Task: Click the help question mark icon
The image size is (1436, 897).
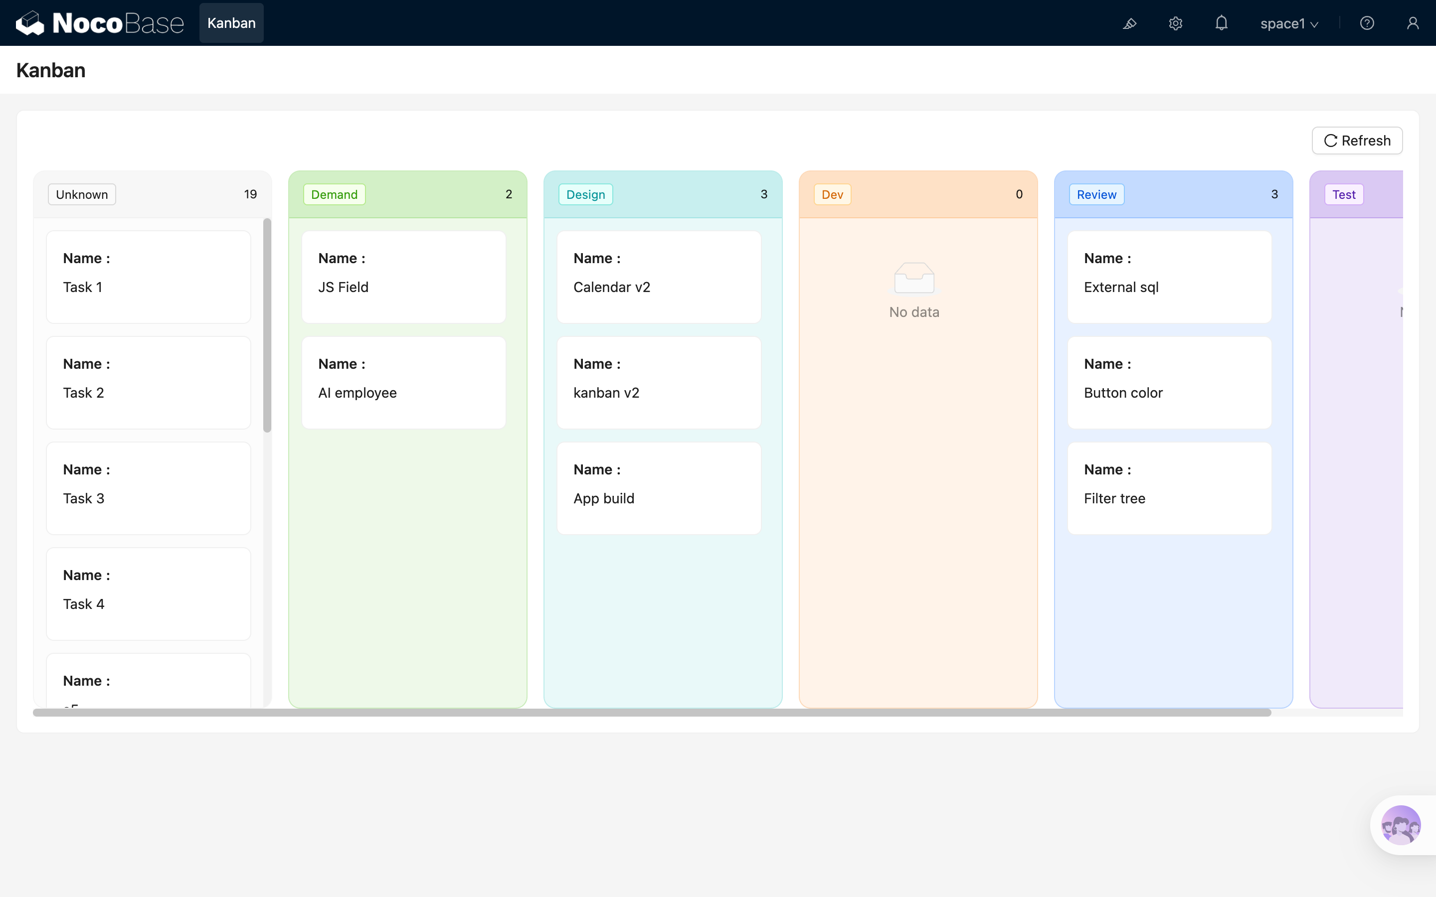Action: pos(1367,23)
